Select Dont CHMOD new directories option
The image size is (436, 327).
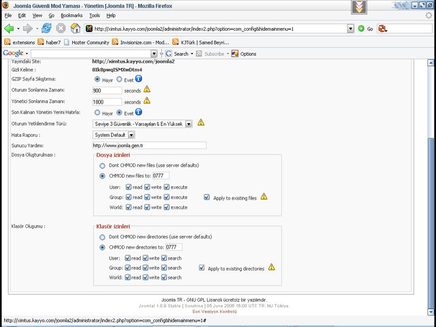[102, 237]
